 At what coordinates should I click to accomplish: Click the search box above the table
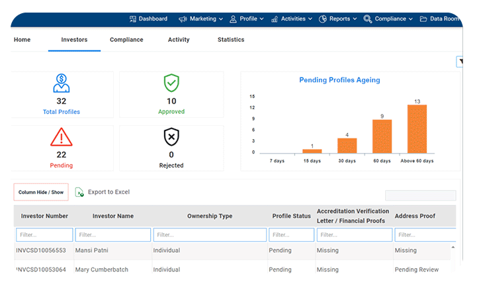(421, 195)
